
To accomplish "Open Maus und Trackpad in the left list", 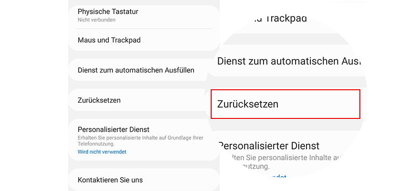I will point(109,40).
